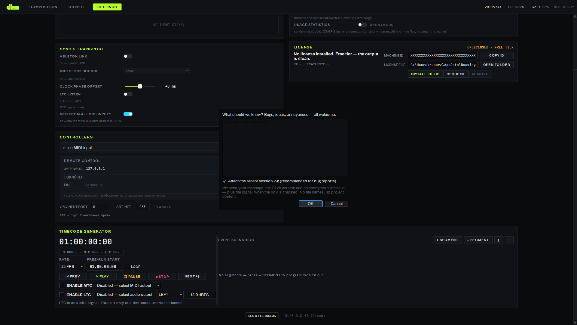Expand the 25 FPS rate dropdown
The height and width of the screenshot is (325, 577).
pyautogui.click(x=72, y=267)
